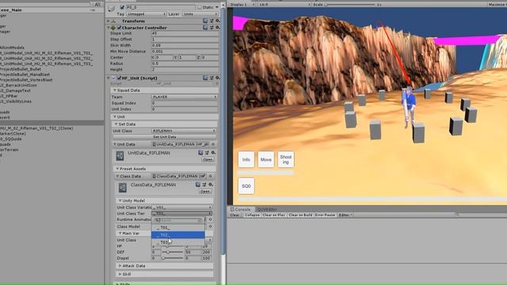The image size is (507, 285).
Task: Click ClassData_RIFLEMAN preset icon
Action: click(204, 184)
